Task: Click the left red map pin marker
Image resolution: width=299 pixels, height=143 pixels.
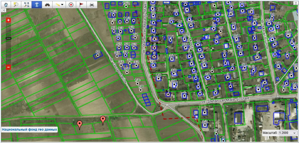Action: point(79,124)
